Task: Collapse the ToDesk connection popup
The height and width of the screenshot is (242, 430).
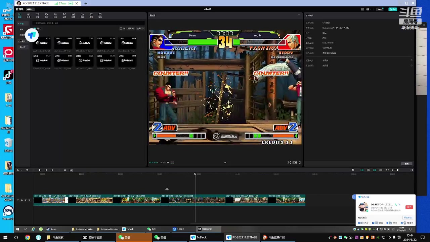Action: (354, 197)
